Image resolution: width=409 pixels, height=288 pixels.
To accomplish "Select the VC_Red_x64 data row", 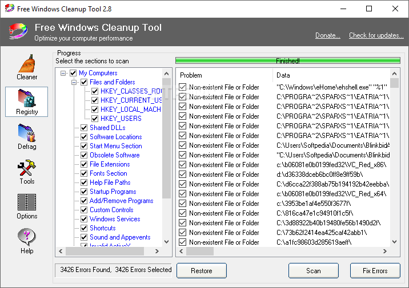I will (x=331, y=194).
